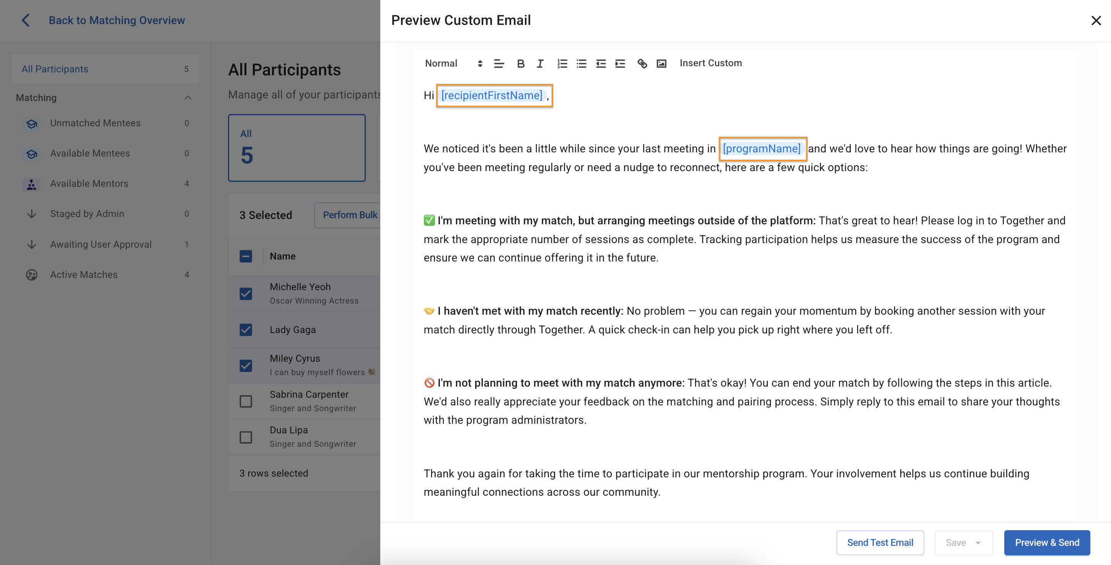Image resolution: width=1111 pixels, height=565 pixels.
Task: Uncheck Michelle Yeoh's checkbox
Action: coord(246,294)
